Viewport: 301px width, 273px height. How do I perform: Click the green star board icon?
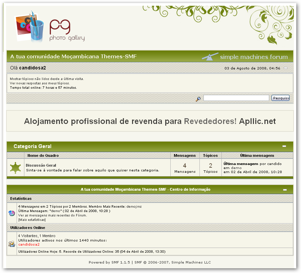click(x=15, y=168)
